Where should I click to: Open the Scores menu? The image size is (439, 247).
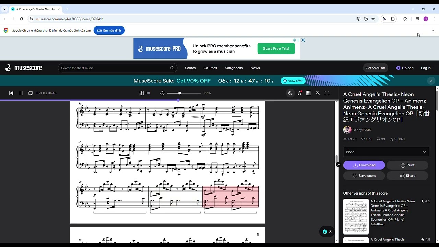190,68
